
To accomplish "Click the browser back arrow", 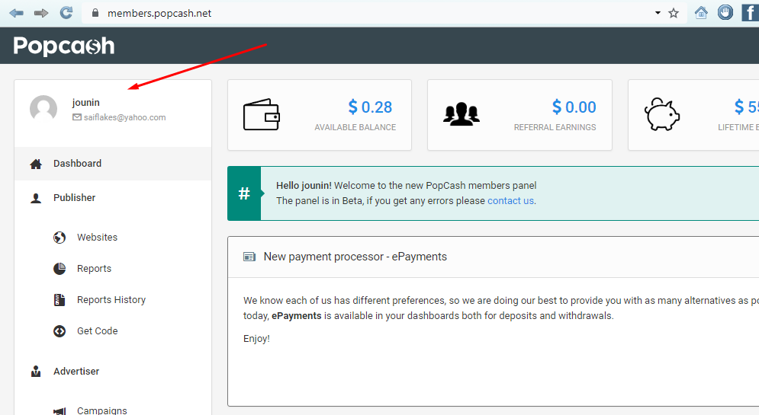I will click(17, 13).
